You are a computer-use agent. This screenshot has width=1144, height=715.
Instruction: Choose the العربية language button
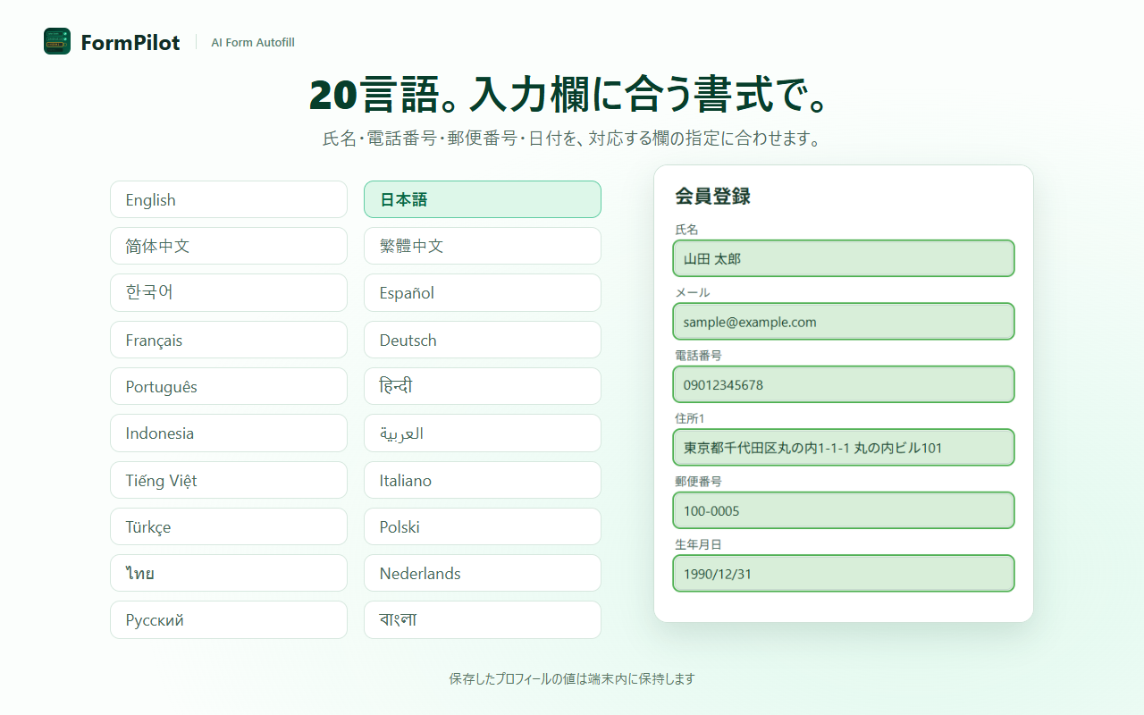[483, 433]
